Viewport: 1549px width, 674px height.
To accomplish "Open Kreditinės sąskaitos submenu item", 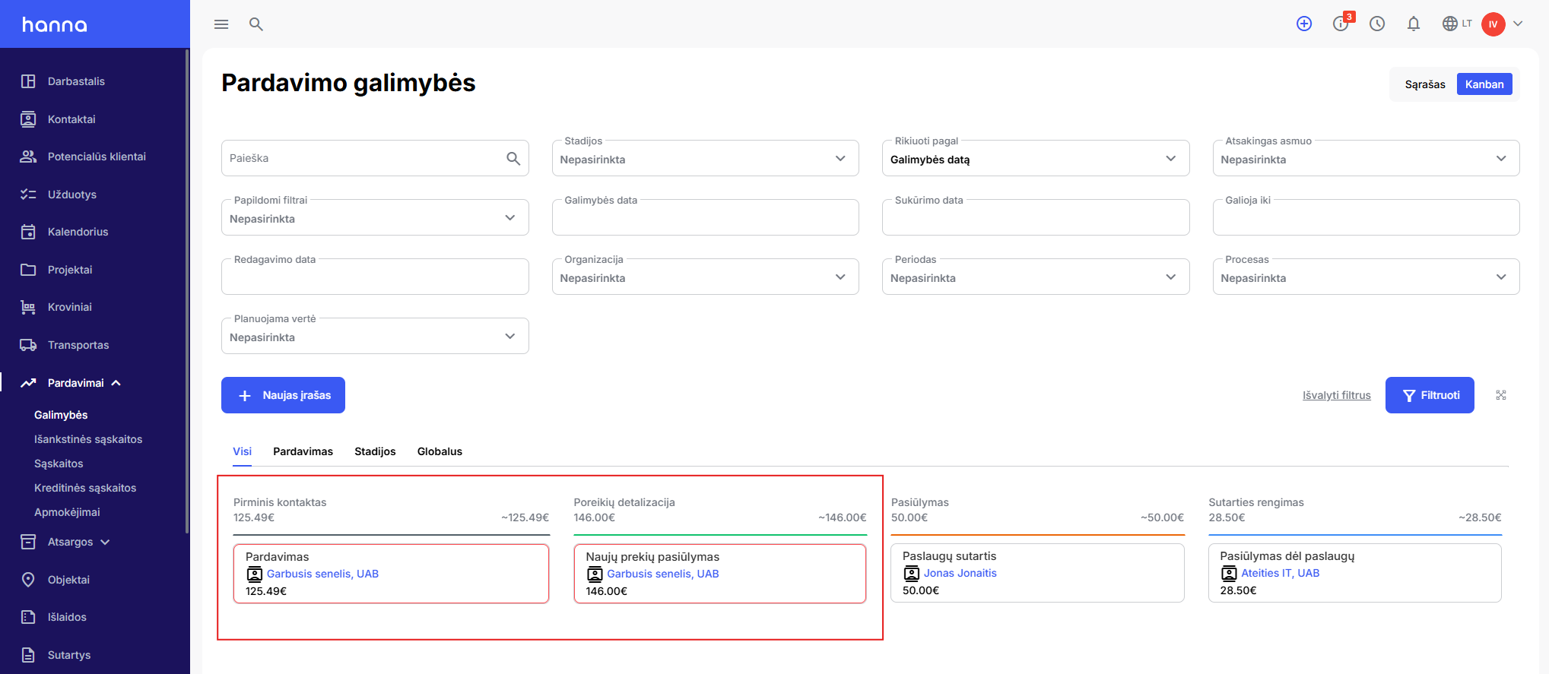I will (x=85, y=488).
